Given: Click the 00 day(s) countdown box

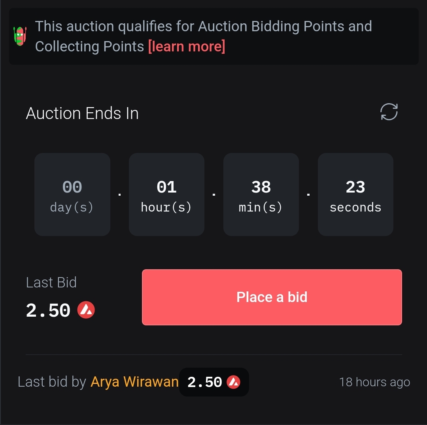Looking at the screenshot, I should (x=72, y=195).
